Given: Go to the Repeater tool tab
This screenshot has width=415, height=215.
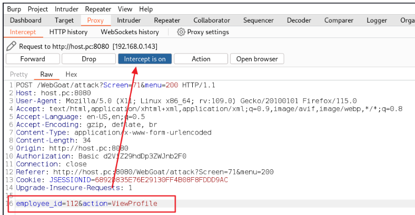Looking at the screenshot, I should (167, 21).
